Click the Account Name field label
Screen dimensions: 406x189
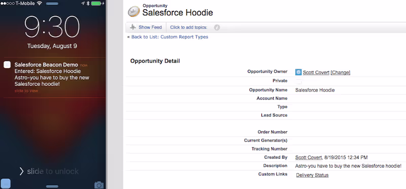pyautogui.click(x=272, y=98)
